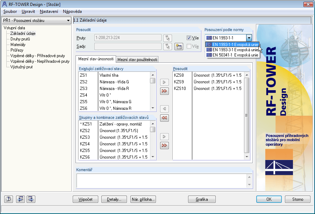Click the Pruty input field
The height and width of the screenshot is (214, 315).
[128, 38]
